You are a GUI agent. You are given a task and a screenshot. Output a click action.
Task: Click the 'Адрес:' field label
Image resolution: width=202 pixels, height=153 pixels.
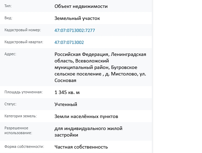click(x=10, y=54)
